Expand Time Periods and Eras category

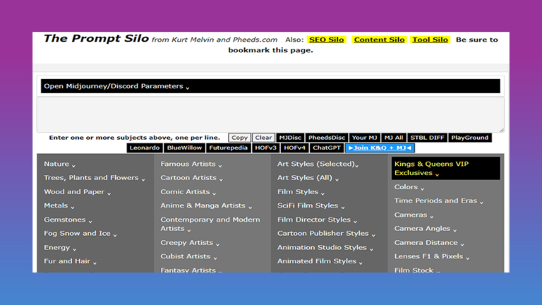(439, 201)
